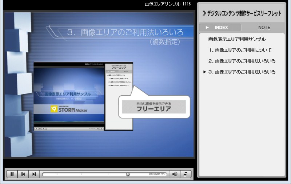Select index item 3. 画像エリアのご利用法いろいろ

pyautogui.click(x=242, y=72)
